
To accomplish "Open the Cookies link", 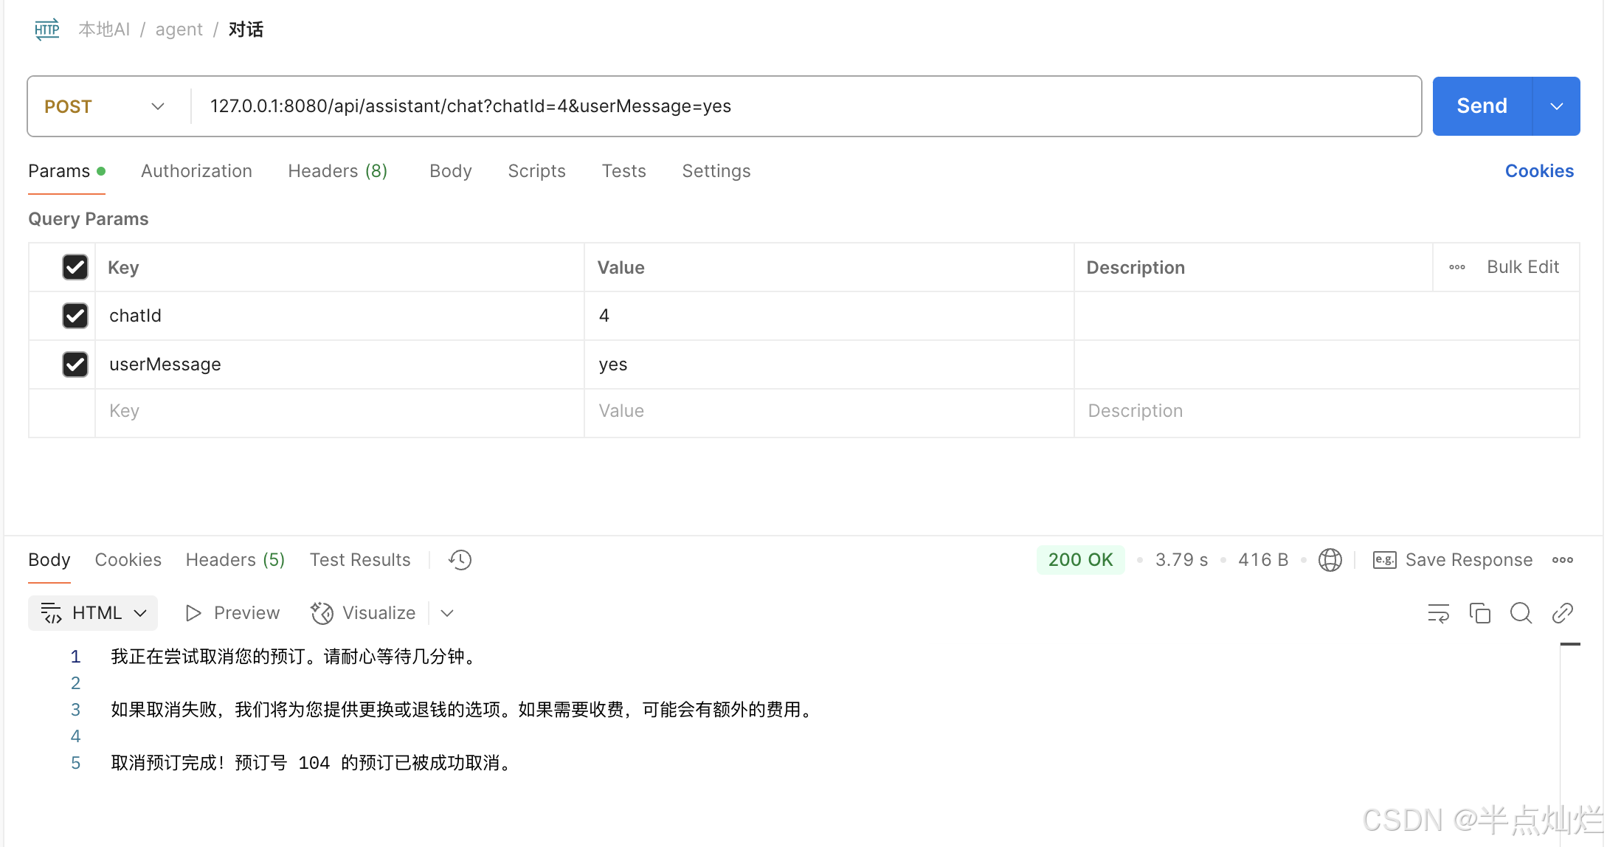I will click(1538, 171).
